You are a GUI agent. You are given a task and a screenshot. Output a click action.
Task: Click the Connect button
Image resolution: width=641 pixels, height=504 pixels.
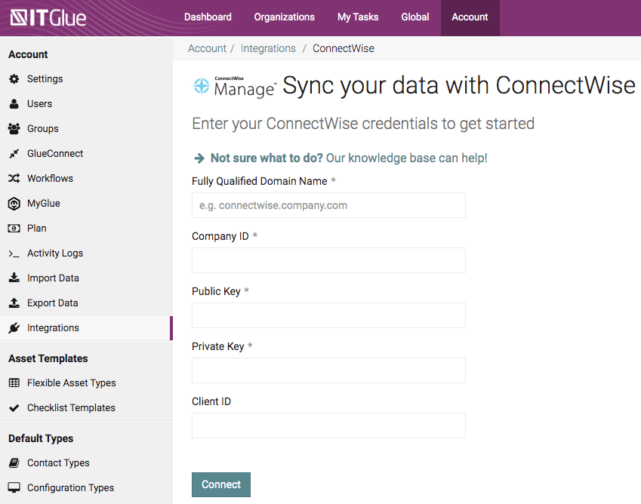(x=221, y=485)
